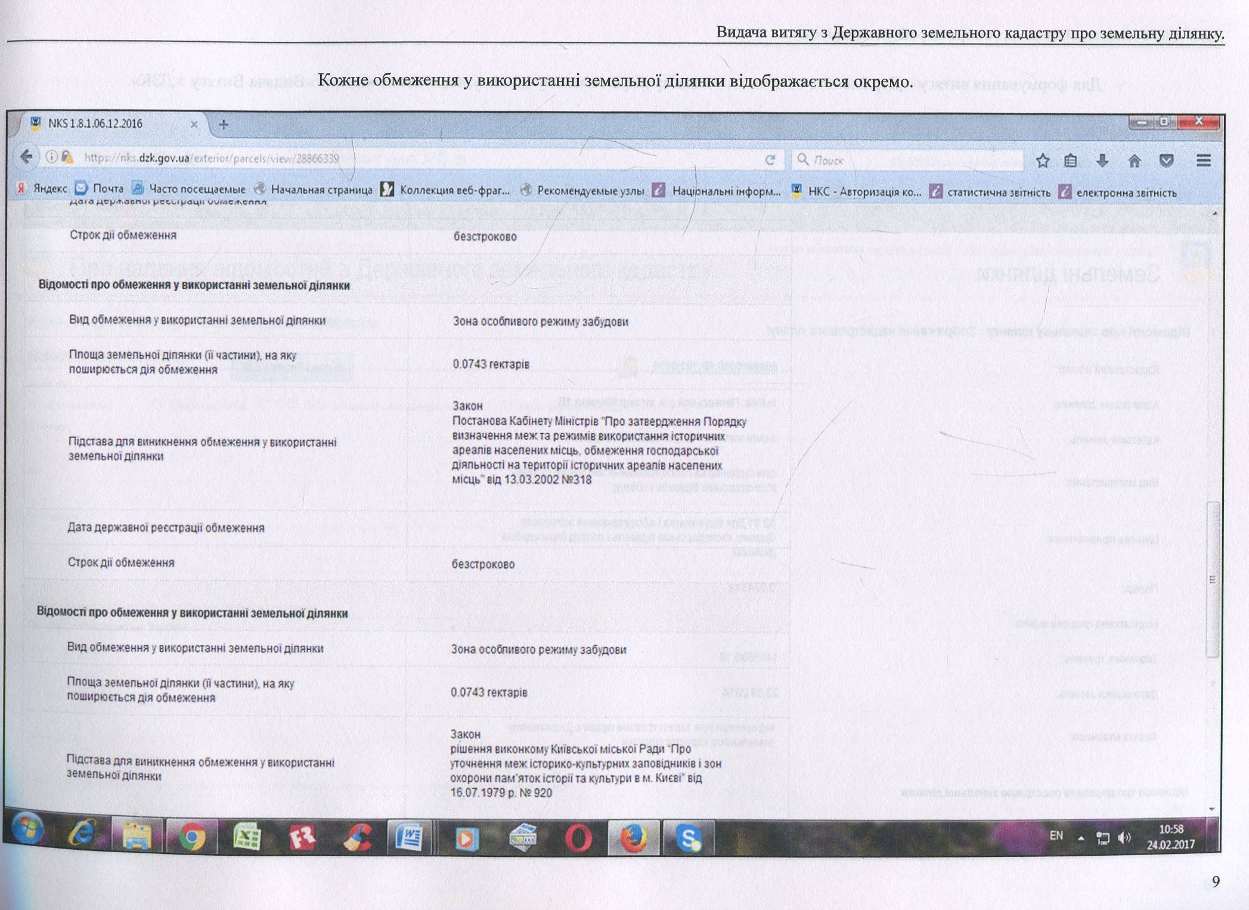Open the downloads arrow icon
The image size is (1249, 910).
pyautogui.click(x=1102, y=160)
